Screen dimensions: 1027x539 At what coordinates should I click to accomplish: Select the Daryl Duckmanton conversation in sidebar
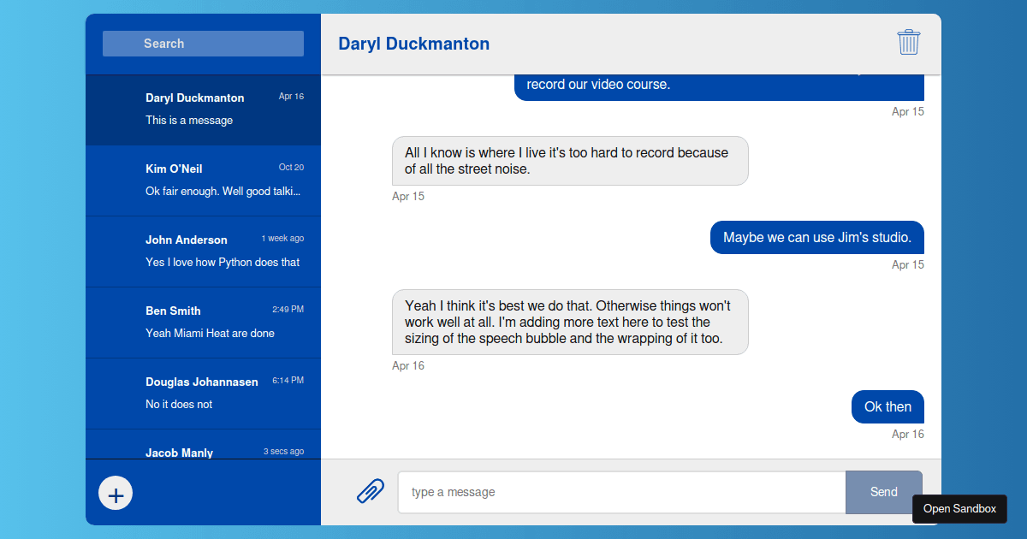tap(203, 110)
